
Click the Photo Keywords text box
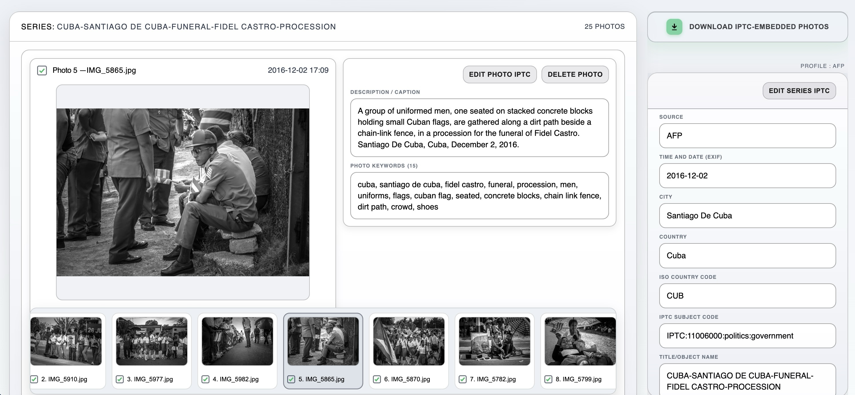click(479, 196)
